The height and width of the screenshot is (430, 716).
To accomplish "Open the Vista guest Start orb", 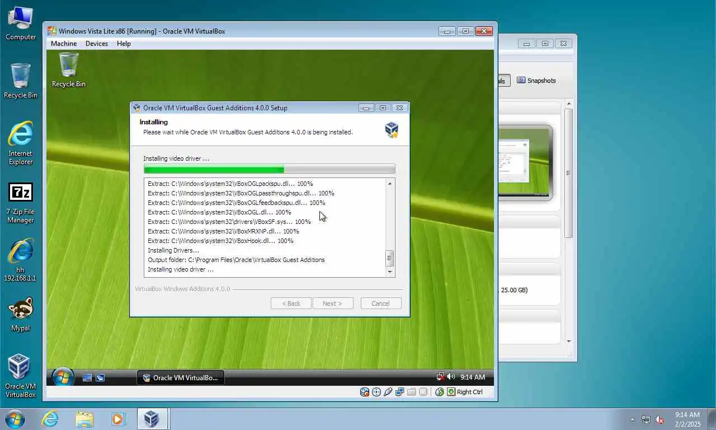I will tap(63, 377).
